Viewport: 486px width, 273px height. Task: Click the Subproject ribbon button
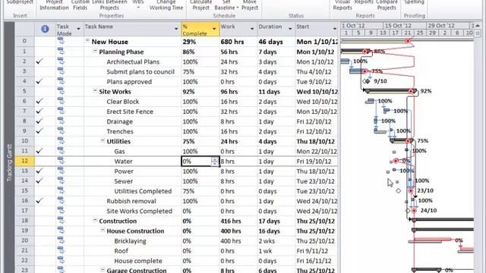point(20,2)
